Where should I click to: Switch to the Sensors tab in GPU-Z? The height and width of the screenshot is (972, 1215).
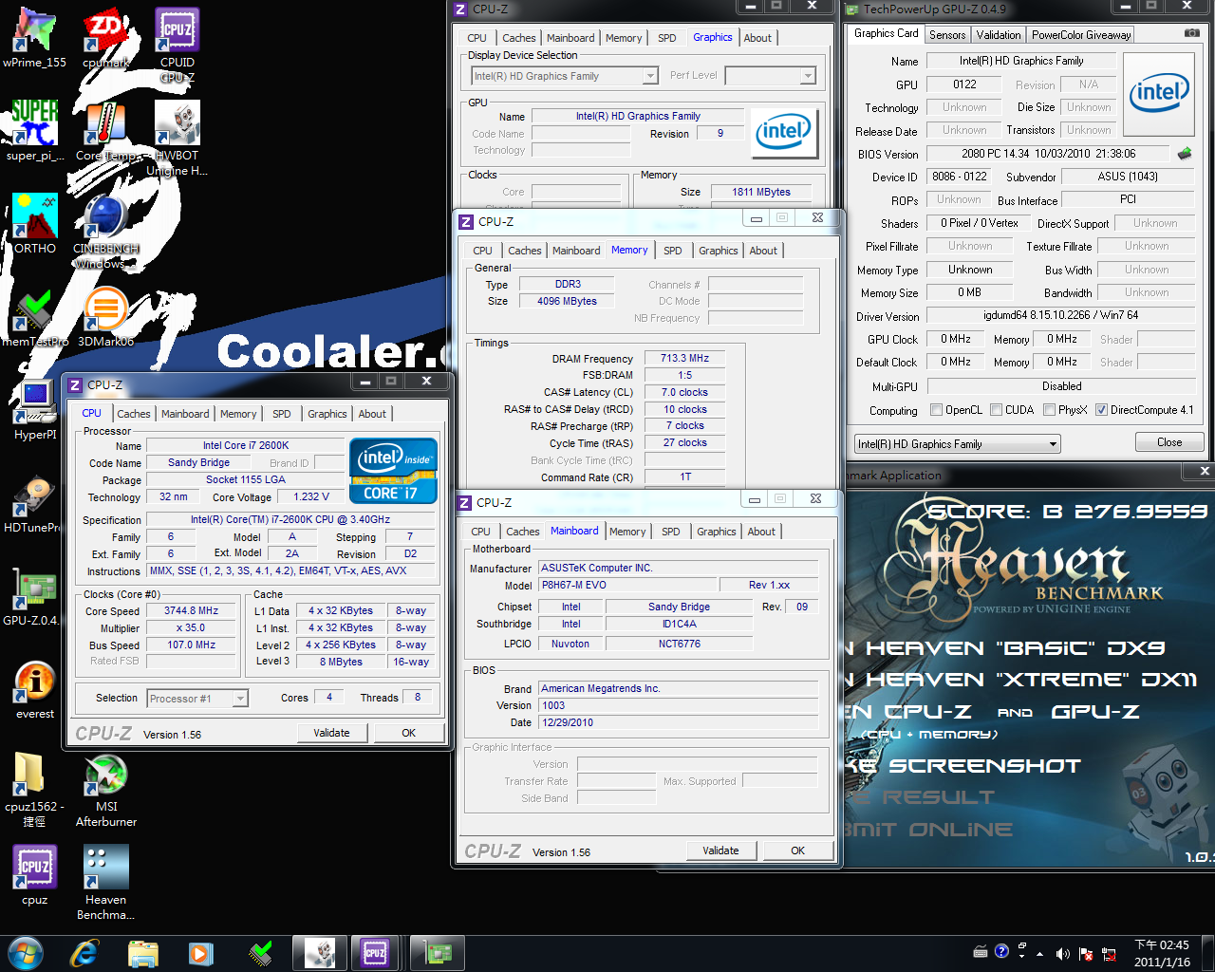947,35
